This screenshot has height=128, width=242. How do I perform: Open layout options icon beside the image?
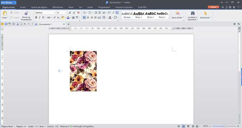coord(60,71)
